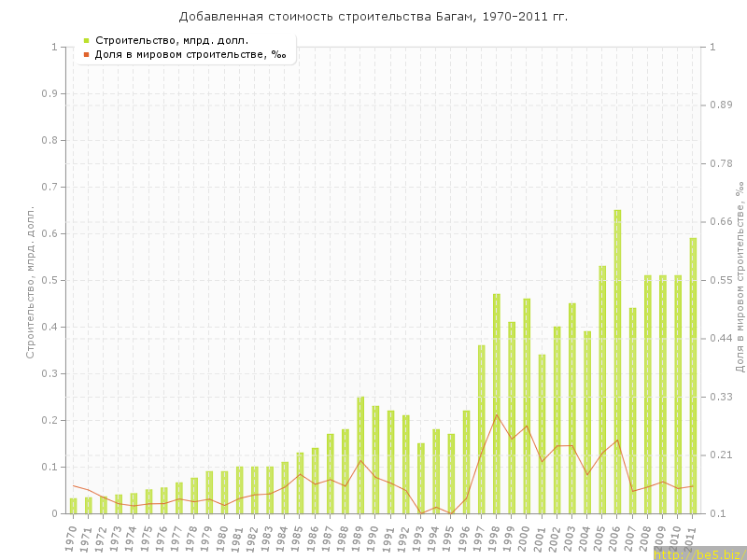747x560 pixels.
Task: Open the be5.biz watermark link
Action: pos(698,553)
